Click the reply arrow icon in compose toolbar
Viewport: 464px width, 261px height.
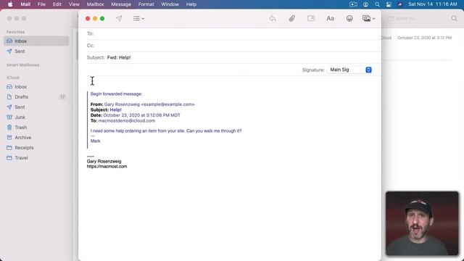click(273, 18)
